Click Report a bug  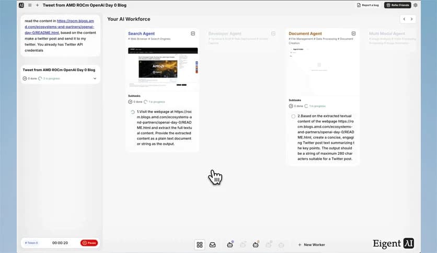pos(368,5)
